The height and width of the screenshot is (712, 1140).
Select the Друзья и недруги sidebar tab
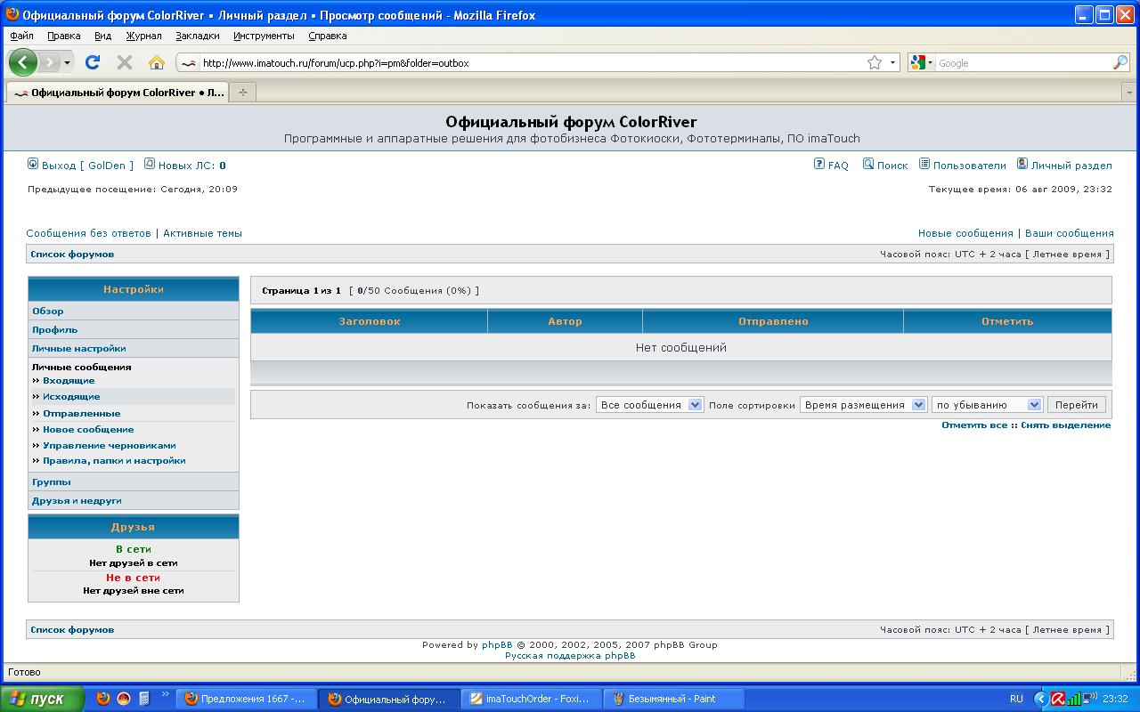click(x=134, y=500)
